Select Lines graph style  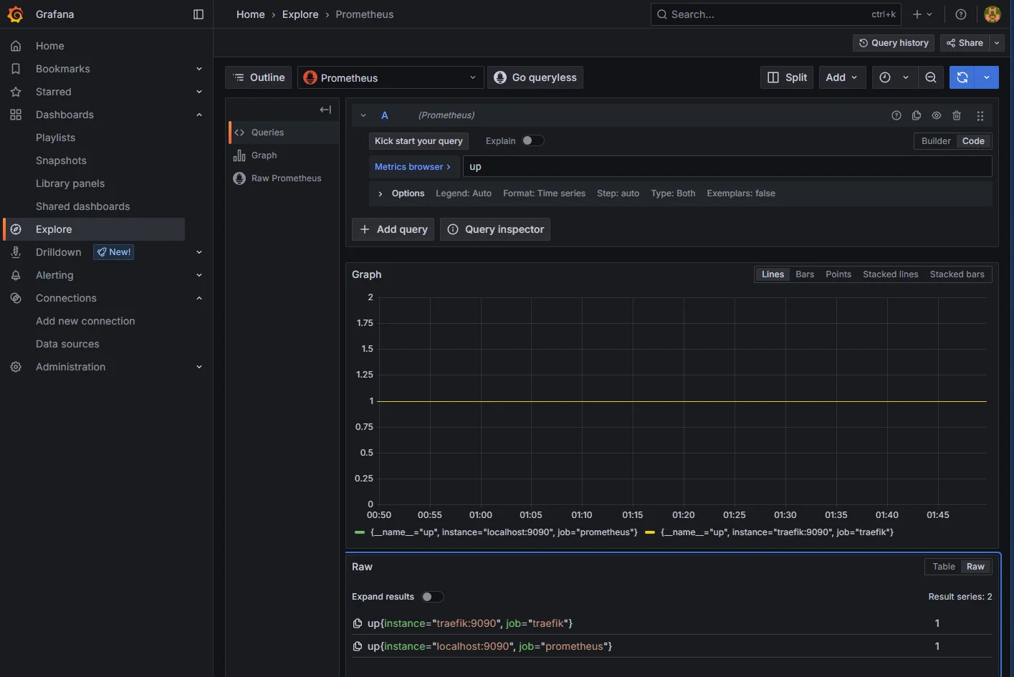tap(773, 274)
